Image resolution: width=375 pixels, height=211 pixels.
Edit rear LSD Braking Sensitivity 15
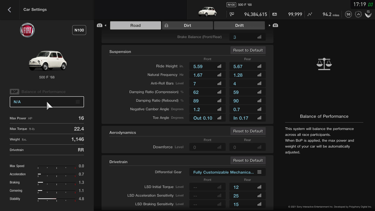248,204
